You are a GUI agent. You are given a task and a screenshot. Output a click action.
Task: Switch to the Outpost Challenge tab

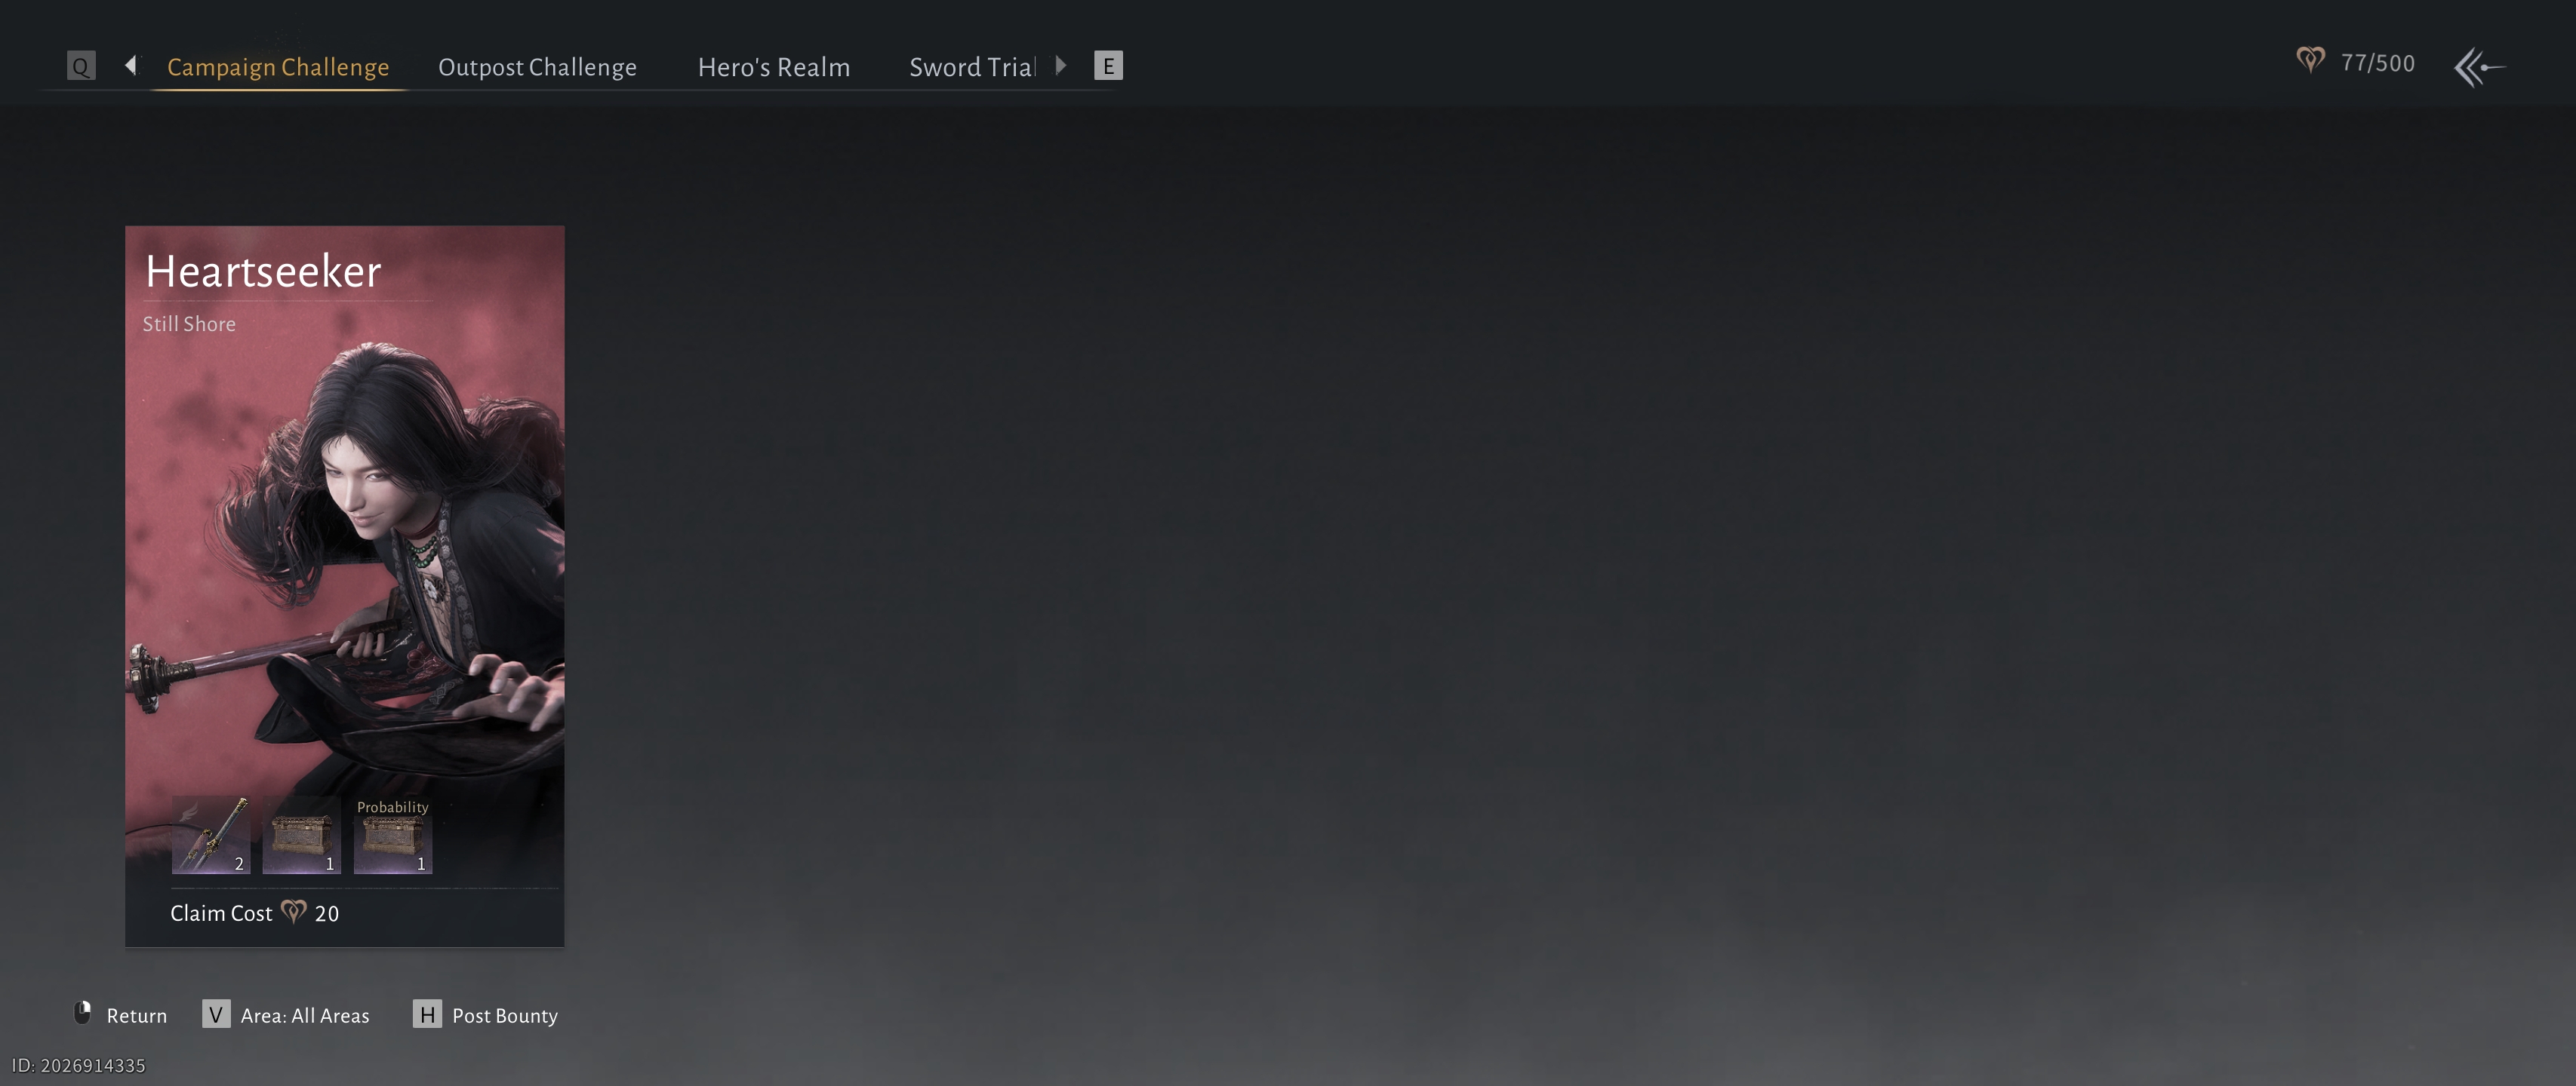pyautogui.click(x=537, y=67)
